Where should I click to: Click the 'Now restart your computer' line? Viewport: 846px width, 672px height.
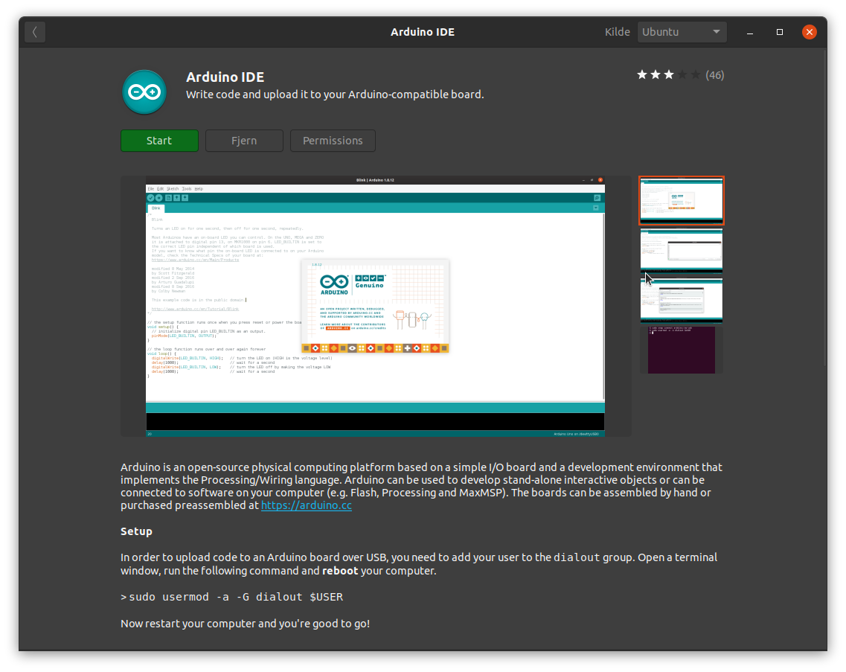(x=245, y=624)
